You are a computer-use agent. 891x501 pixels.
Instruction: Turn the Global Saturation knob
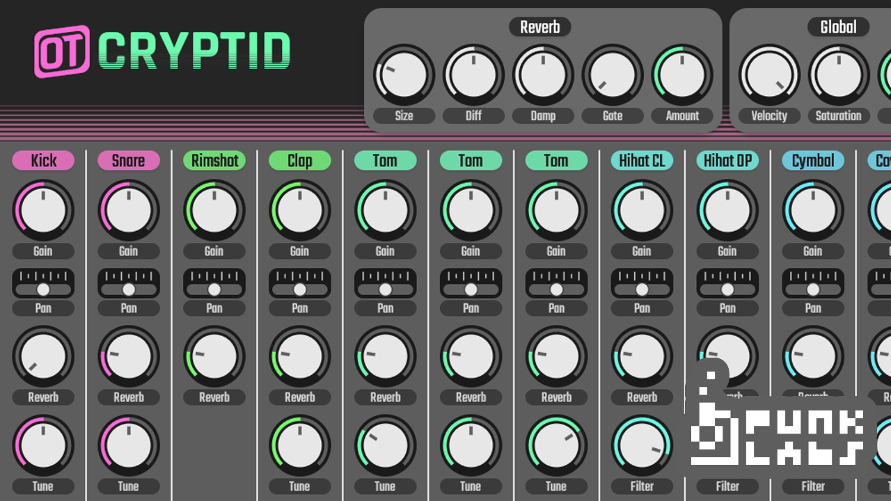[x=838, y=74]
